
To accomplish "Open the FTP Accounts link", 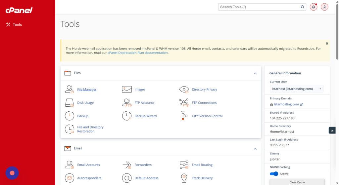I will [x=144, y=103].
